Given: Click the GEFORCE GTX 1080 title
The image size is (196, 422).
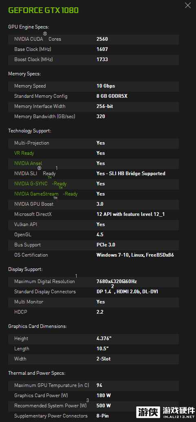Looking at the screenshot, I should click(43, 11).
